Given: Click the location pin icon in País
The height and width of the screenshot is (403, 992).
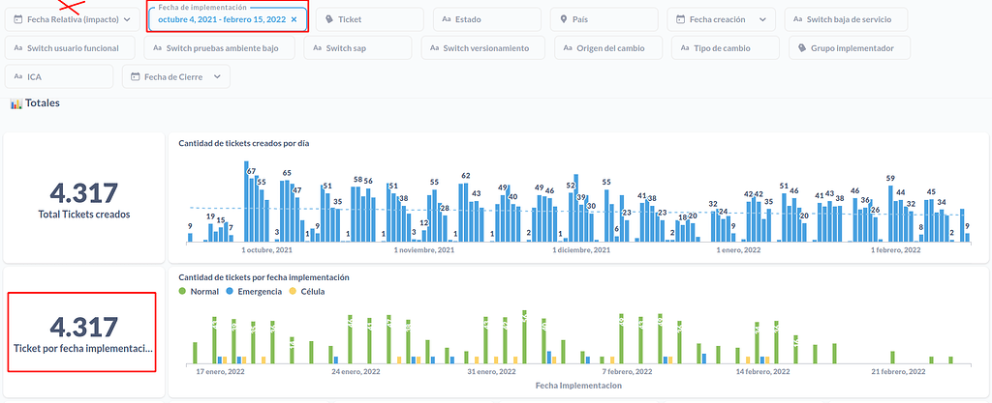Looking at the screenshot, I should pyautogui.click(x=563, y=19).
